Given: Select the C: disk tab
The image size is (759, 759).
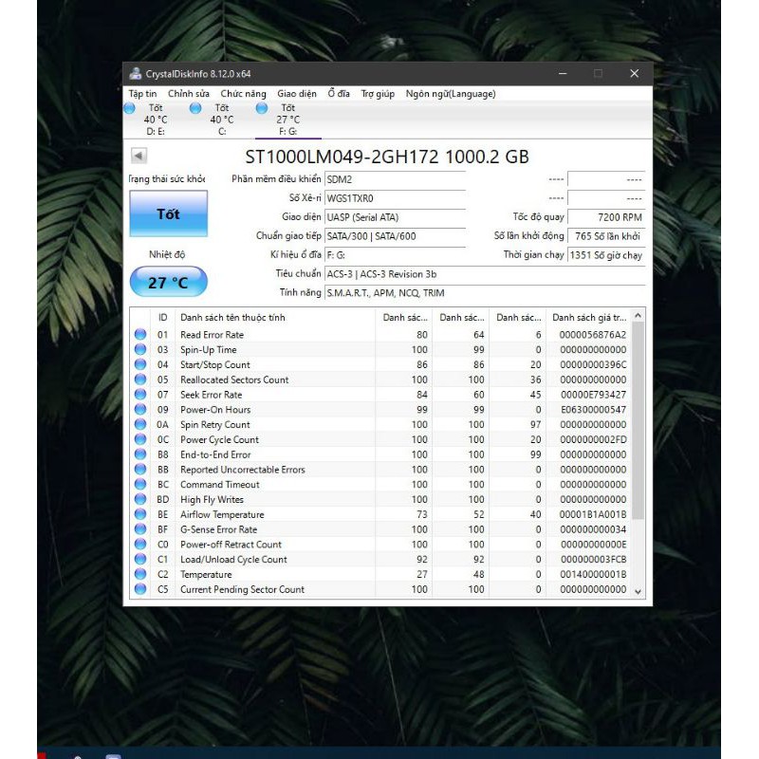Looking at the screenshot, I should point(222,120).
